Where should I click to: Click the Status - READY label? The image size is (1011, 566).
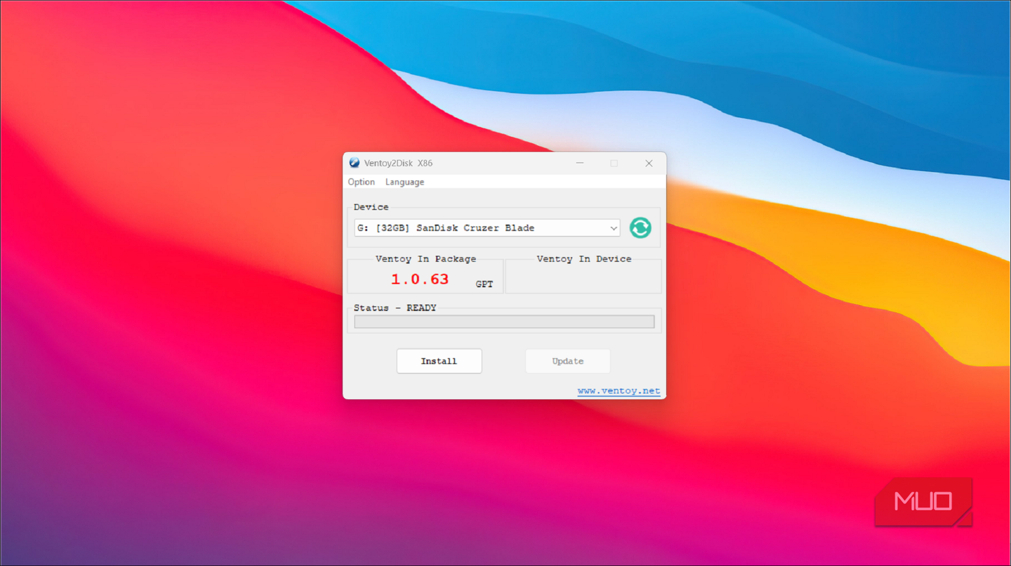click(x=395, y=307)
